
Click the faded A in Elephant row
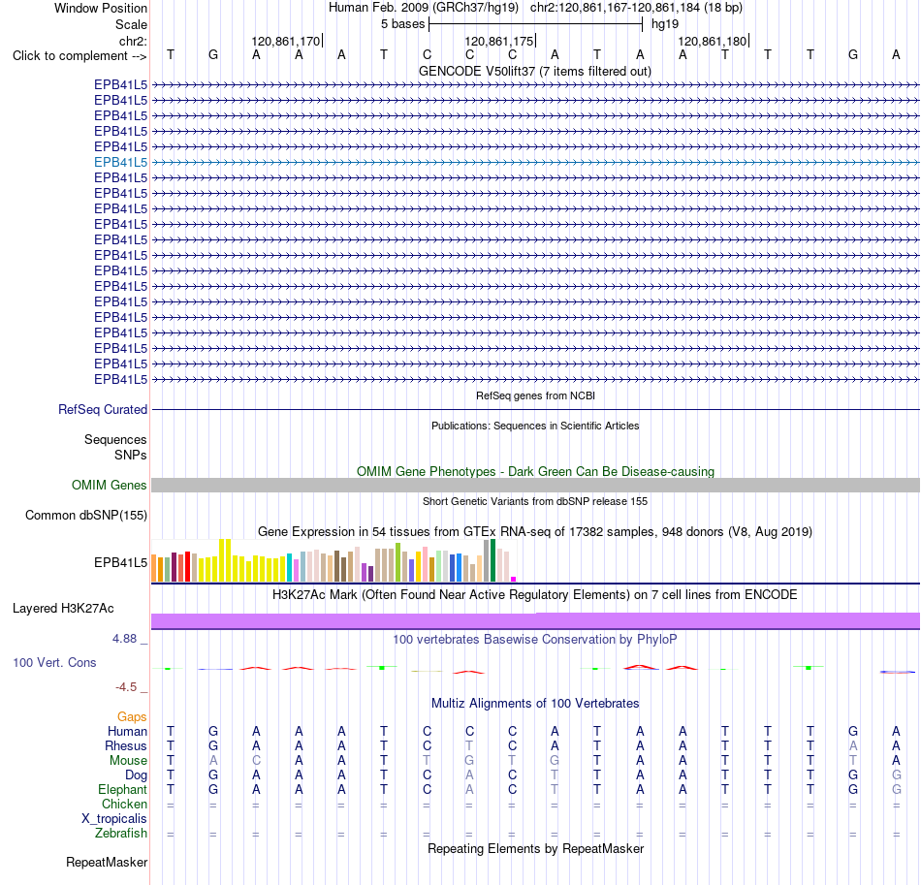[469, 790]
